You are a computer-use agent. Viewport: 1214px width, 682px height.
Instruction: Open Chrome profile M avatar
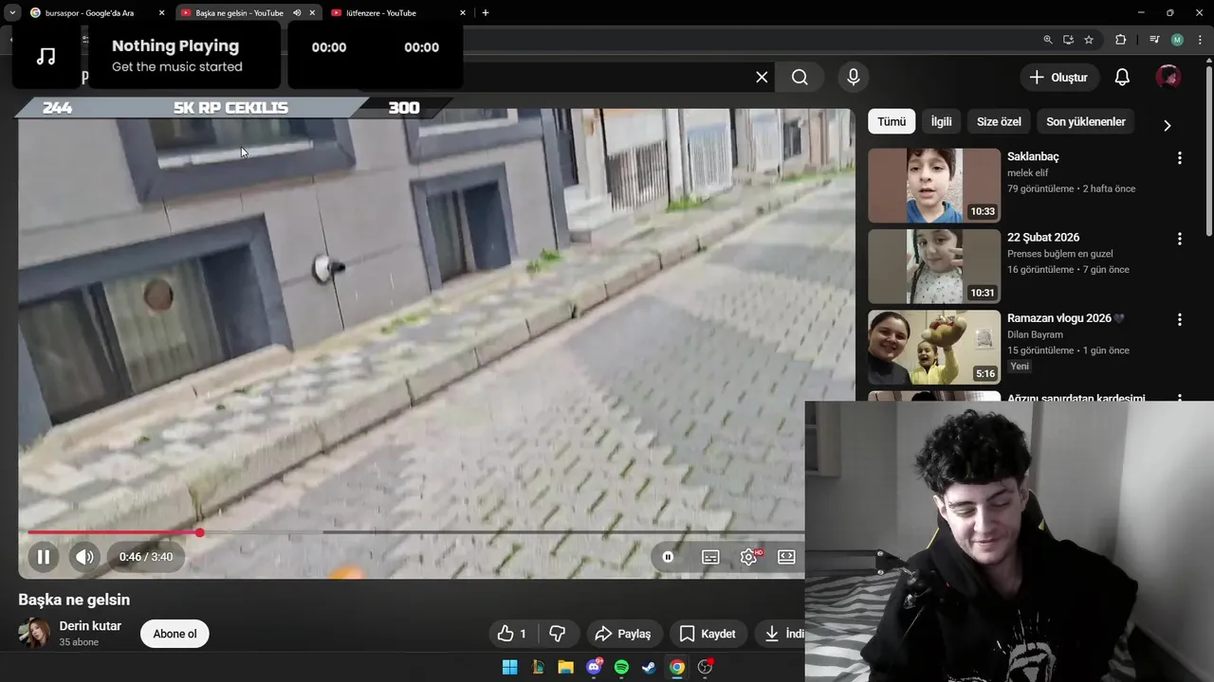tap(1177, 40)
